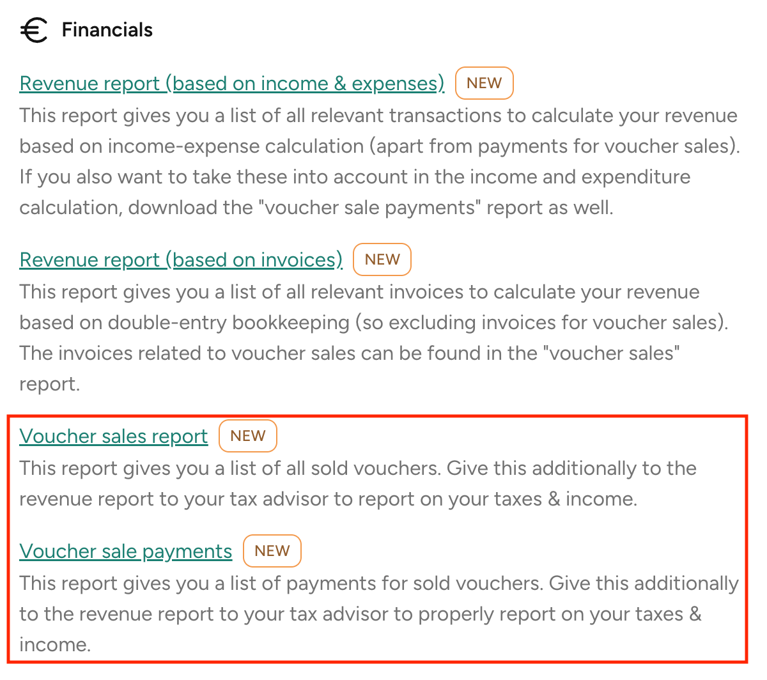The image size is (767, 680).
Task: Click NEW badge beside income & expenses report
Action: tap(484, 83)
